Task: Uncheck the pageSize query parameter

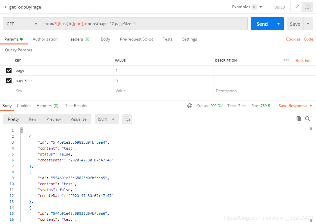Action: coord(8,80)
